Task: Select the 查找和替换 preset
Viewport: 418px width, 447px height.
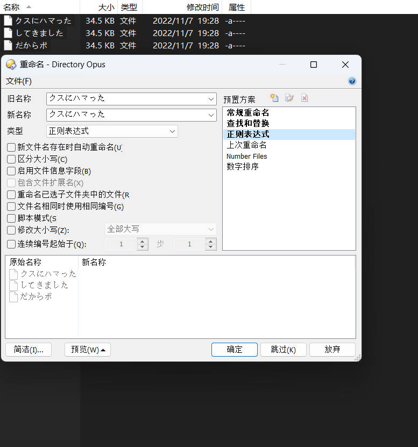Action: click(x=248, y=124)
